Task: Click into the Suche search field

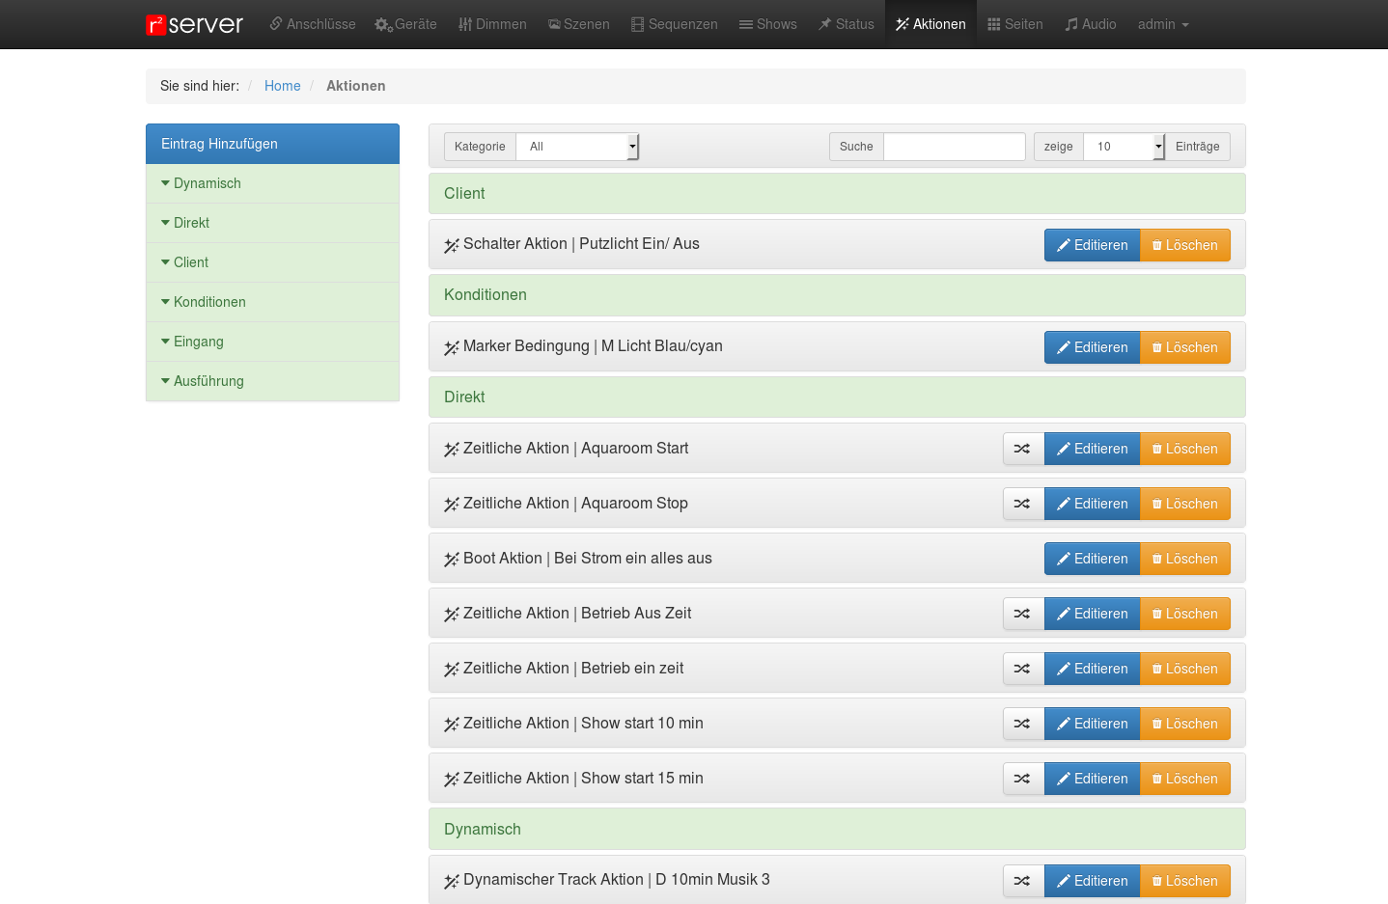Action: point(954,147)
